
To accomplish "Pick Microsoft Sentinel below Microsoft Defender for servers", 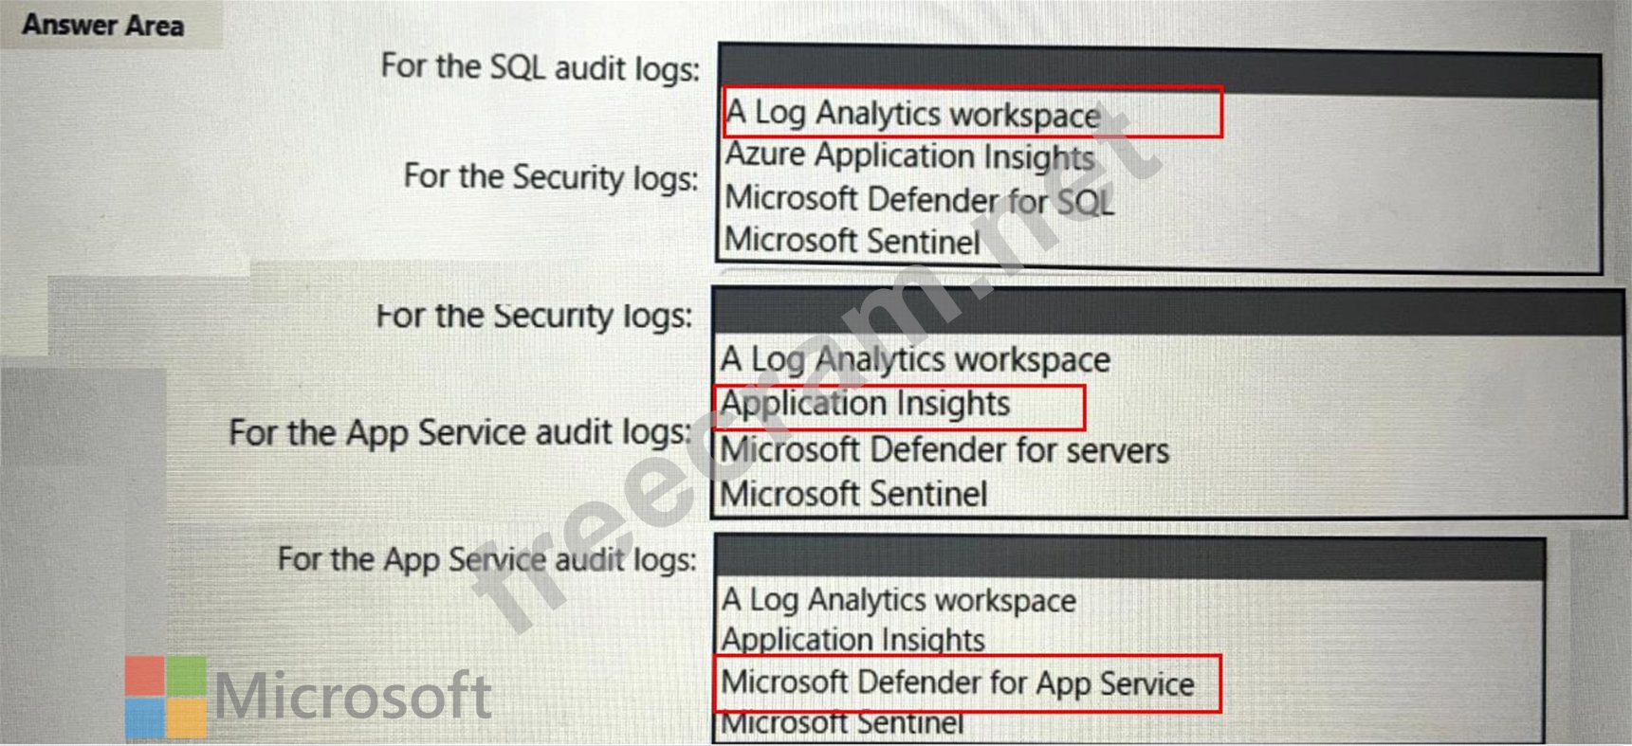I will tap(853, 494).
